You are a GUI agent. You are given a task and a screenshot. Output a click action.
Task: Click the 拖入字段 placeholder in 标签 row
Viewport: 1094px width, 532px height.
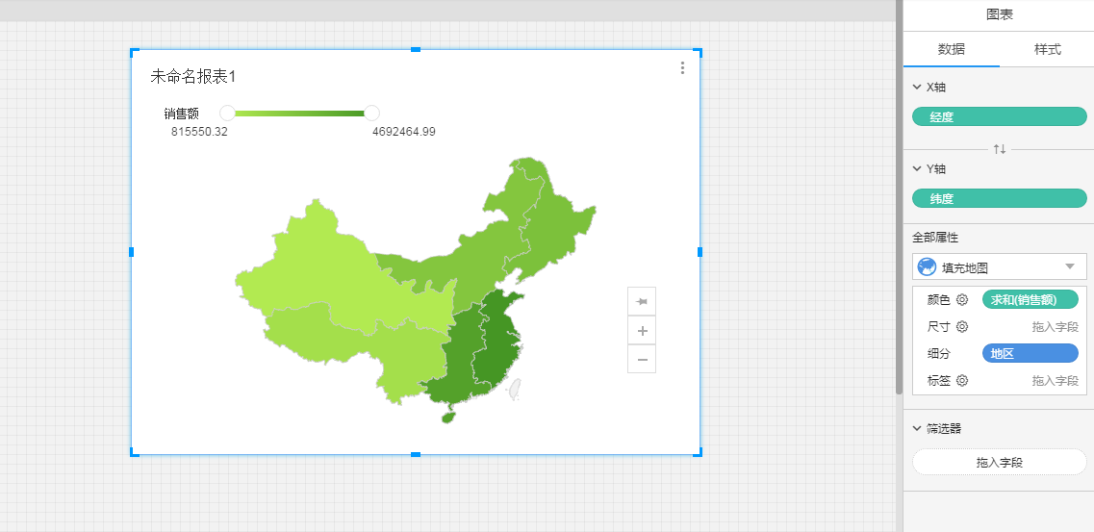pos(1055,381)
